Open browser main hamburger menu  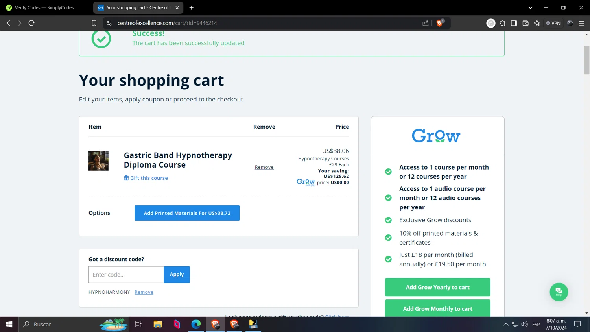coord(581,23)
